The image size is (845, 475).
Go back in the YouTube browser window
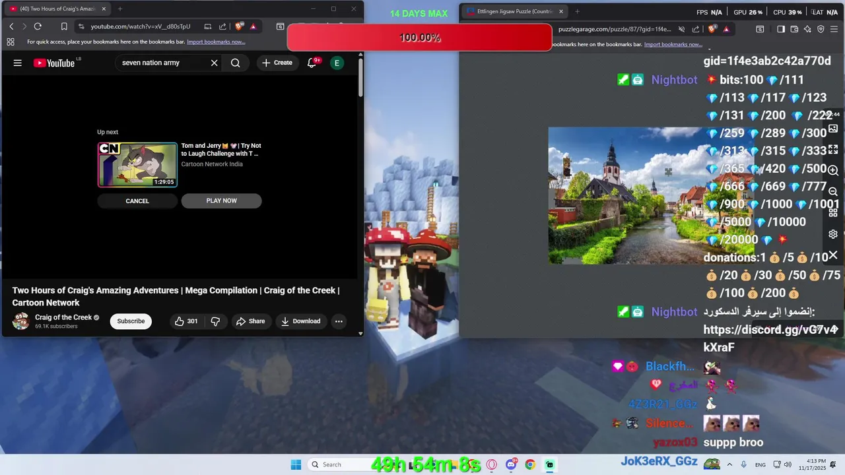tap(11, 26)
